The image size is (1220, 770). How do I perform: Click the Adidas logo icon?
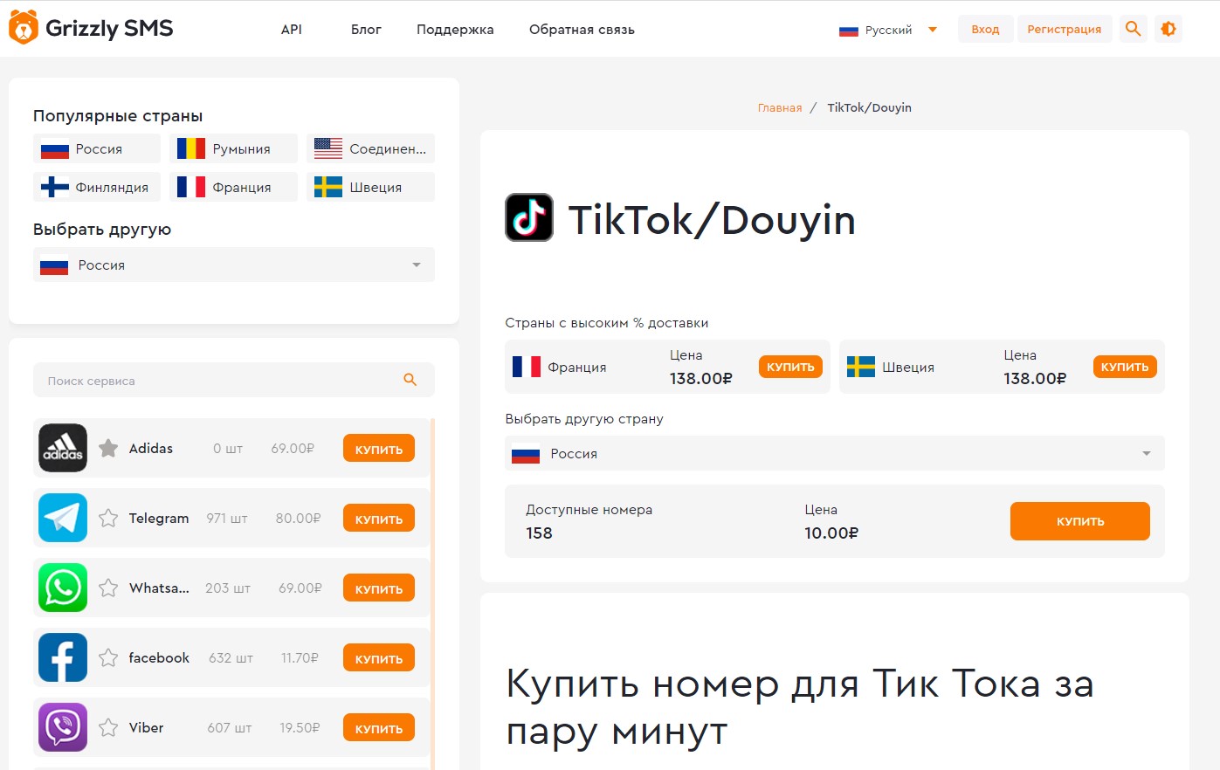pos(63,448)
